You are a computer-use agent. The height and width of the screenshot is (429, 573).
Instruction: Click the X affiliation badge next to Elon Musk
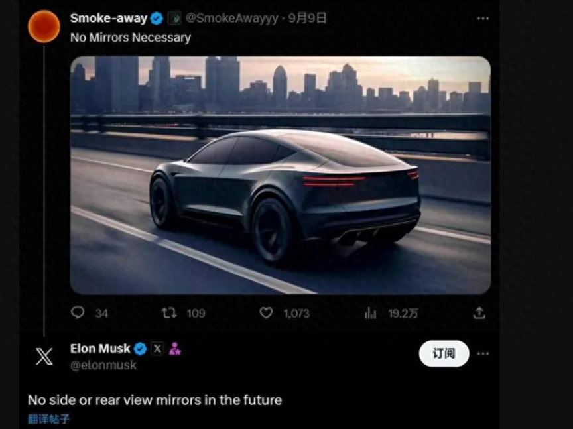[157, 349]
